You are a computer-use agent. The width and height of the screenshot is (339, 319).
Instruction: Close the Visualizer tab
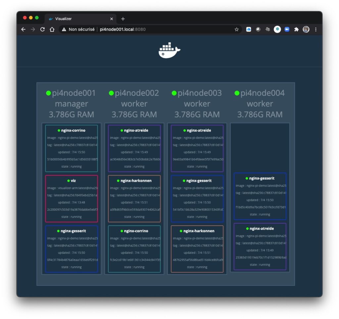click(x=112, y=19)
